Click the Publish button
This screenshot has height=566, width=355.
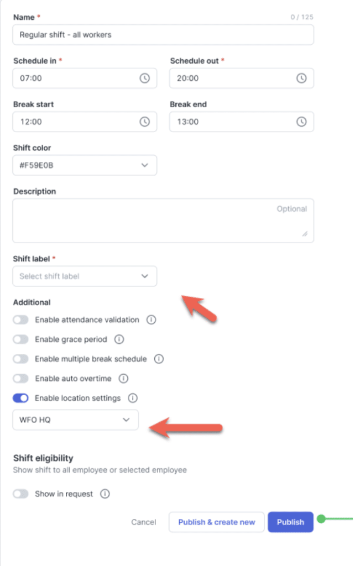coord(290,522)
